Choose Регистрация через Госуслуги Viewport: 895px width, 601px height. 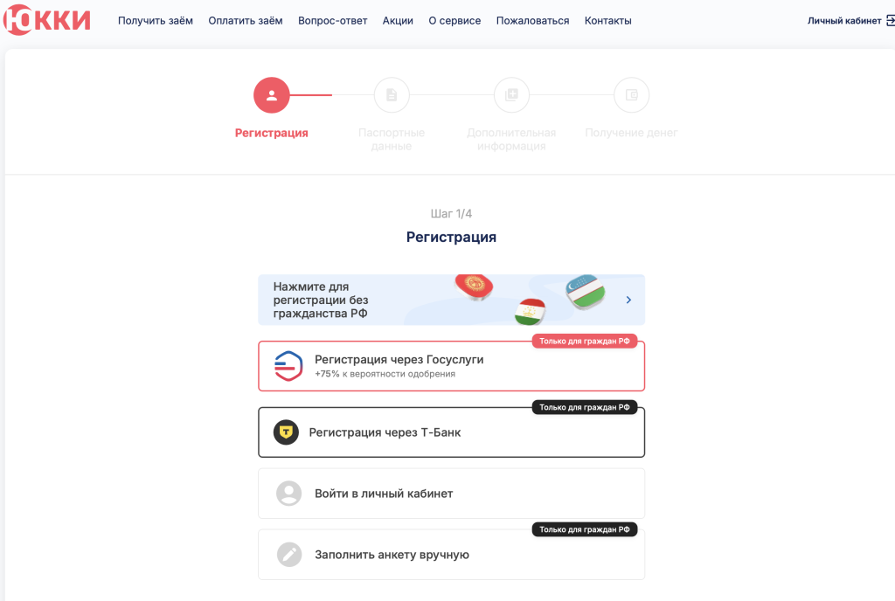pos(451,366)
